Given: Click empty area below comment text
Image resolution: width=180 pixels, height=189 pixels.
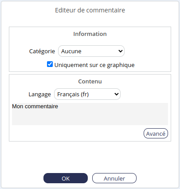Looking at the screenshot, I should [90, 118].
